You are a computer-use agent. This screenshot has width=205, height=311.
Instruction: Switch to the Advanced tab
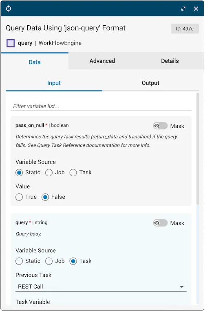[102, 61]
